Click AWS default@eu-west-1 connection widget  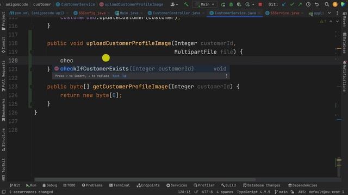tap(321, 192)
